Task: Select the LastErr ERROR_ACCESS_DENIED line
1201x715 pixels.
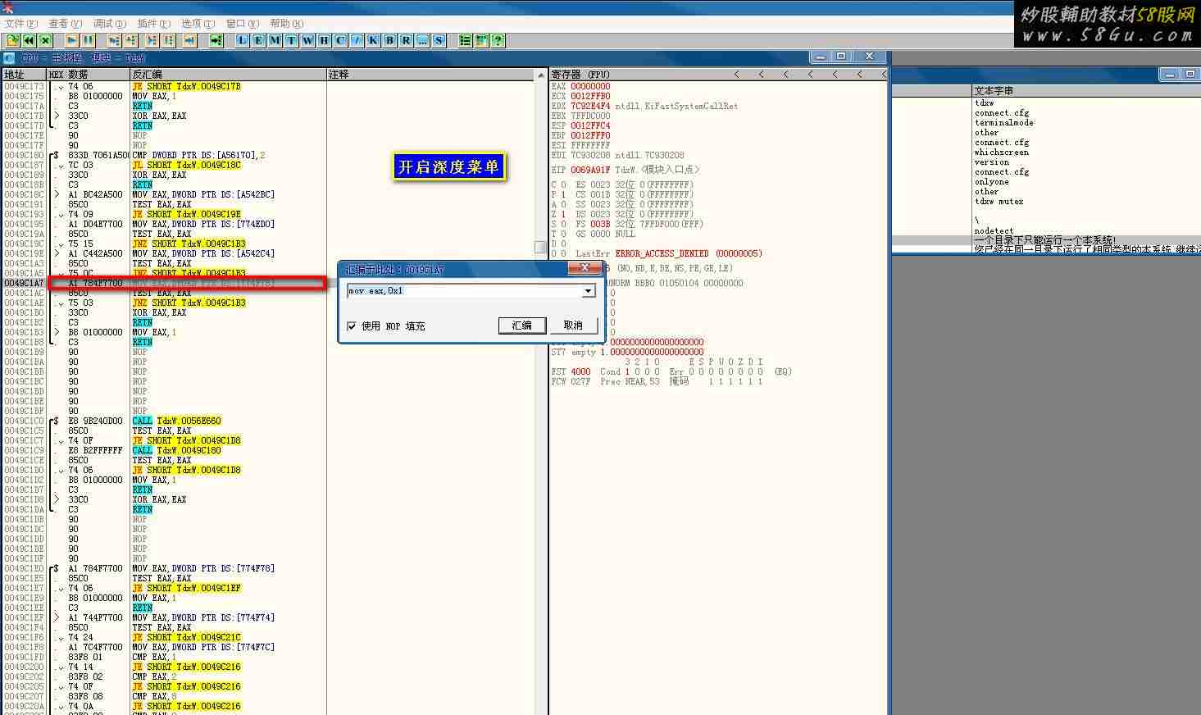Action: point(669,253)
